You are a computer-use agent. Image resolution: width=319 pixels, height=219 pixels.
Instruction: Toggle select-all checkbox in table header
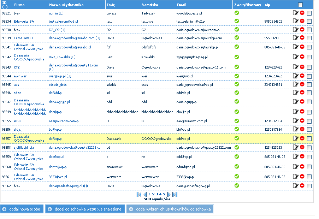[x=300, y=5]
